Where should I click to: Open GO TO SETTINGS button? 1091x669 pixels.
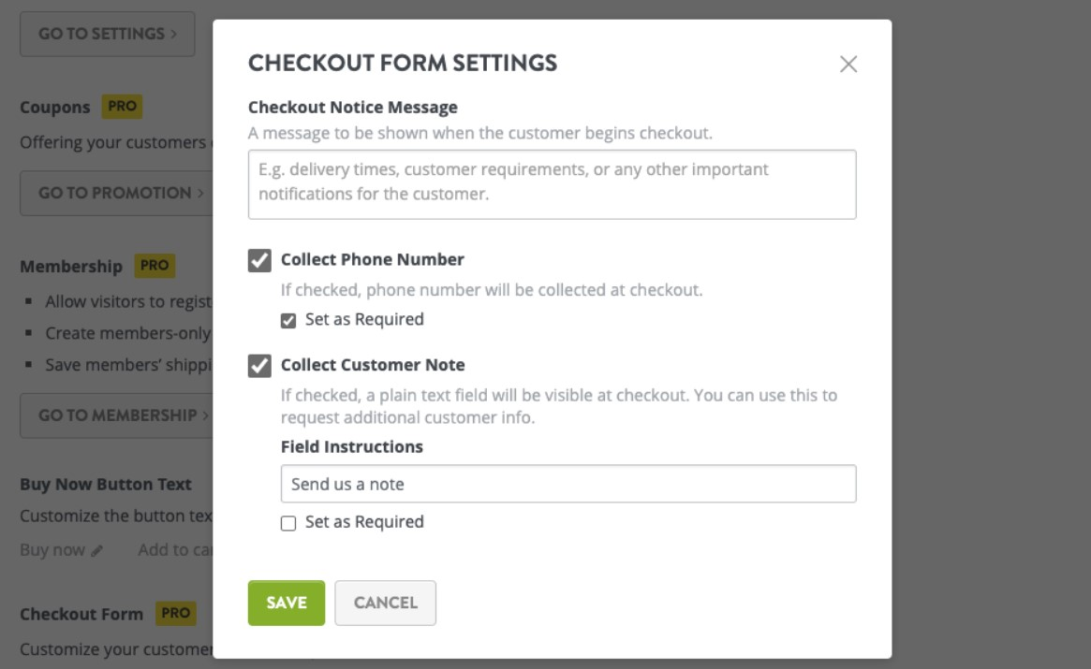[107, 34]
